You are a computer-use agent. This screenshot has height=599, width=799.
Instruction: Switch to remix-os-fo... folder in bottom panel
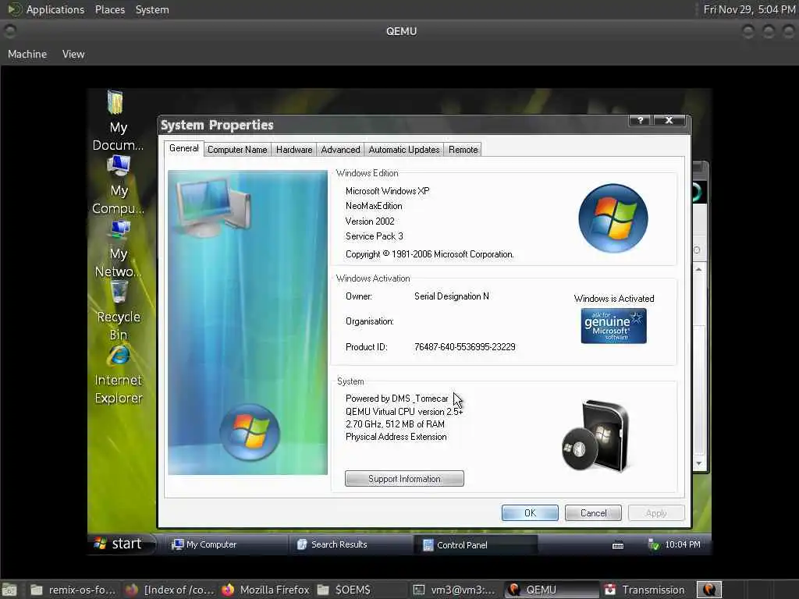(73, 590)
